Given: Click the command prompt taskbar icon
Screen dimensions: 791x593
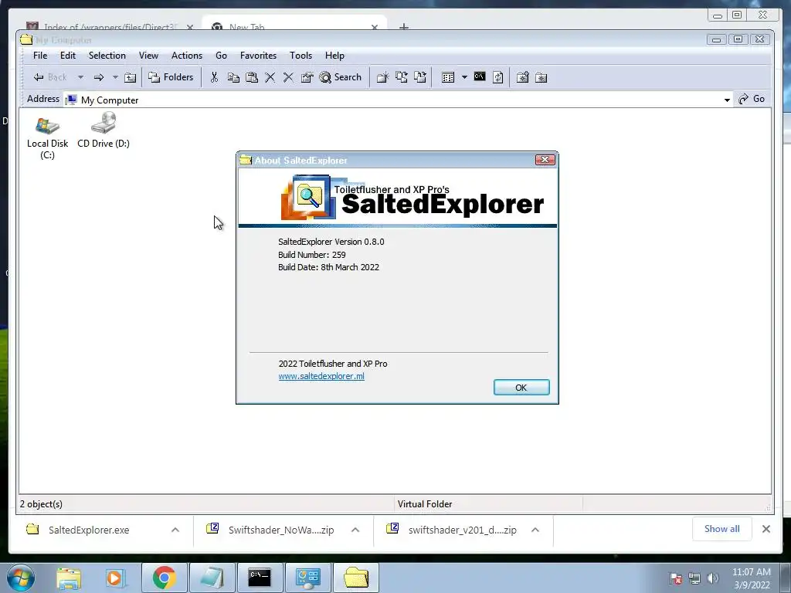Looking at the screenshot, I should point(260,578).
